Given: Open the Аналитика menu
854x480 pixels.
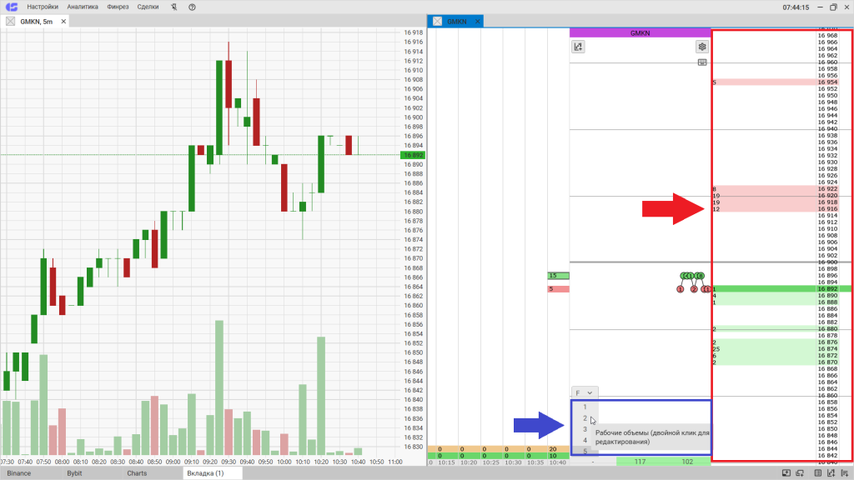Looking at the screenshot, I should 83,7.
